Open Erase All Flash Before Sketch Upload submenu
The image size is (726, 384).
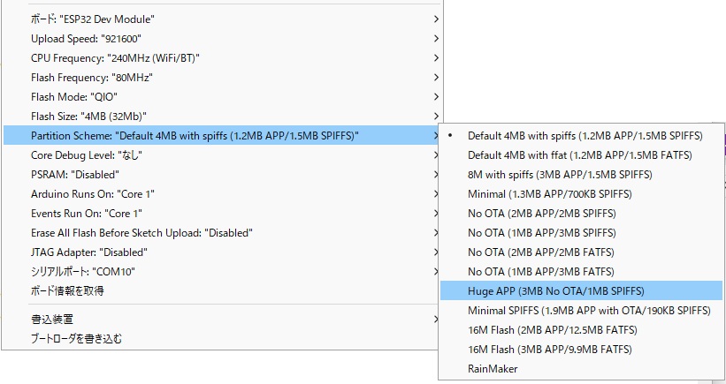coord(221,232)
